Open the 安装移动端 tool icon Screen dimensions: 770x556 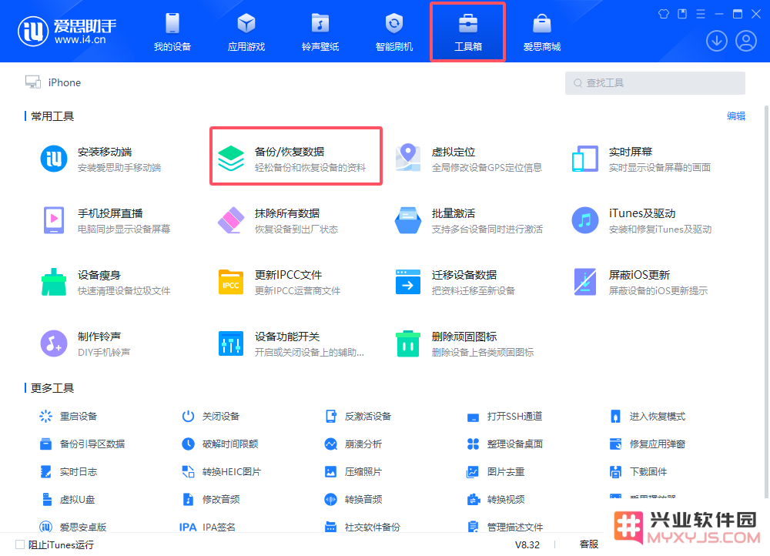coord(54,159)
